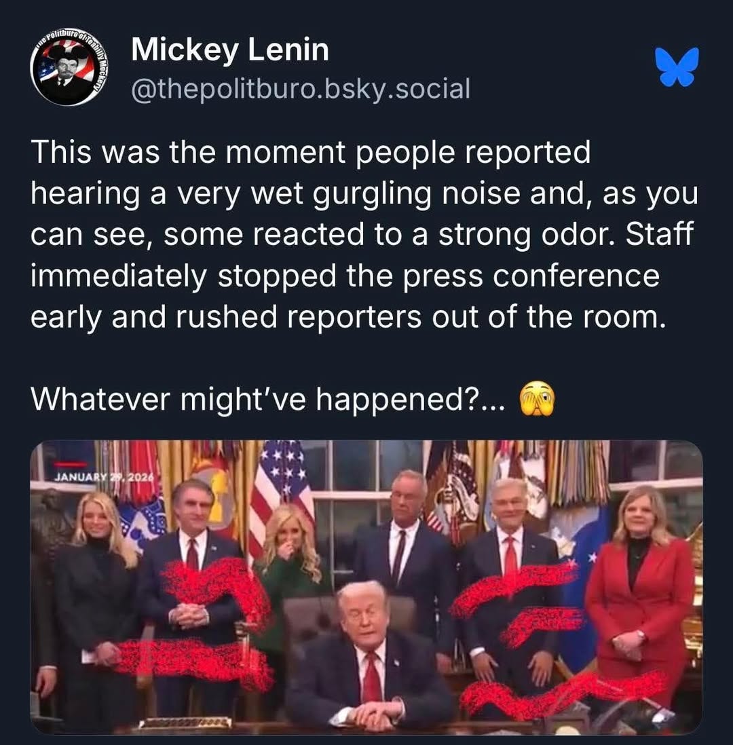Open Mickey Lenin's profile avatar

(69, 67)
